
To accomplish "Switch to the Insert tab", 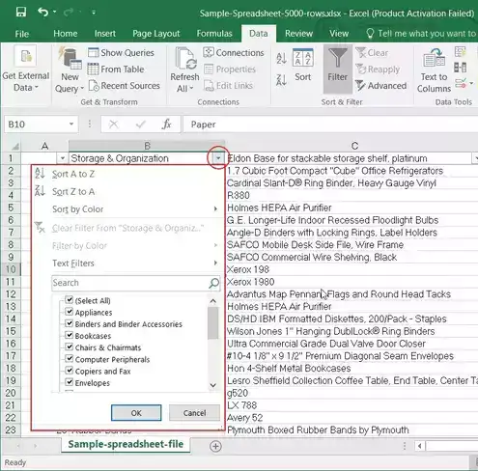I will tap(105, 34).
